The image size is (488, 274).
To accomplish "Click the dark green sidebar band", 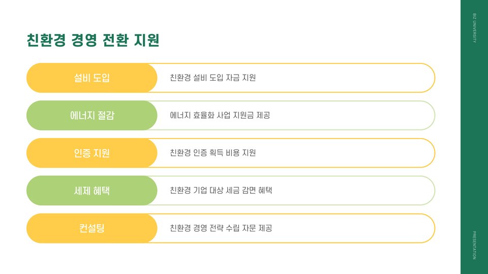I will pos(474,137).
